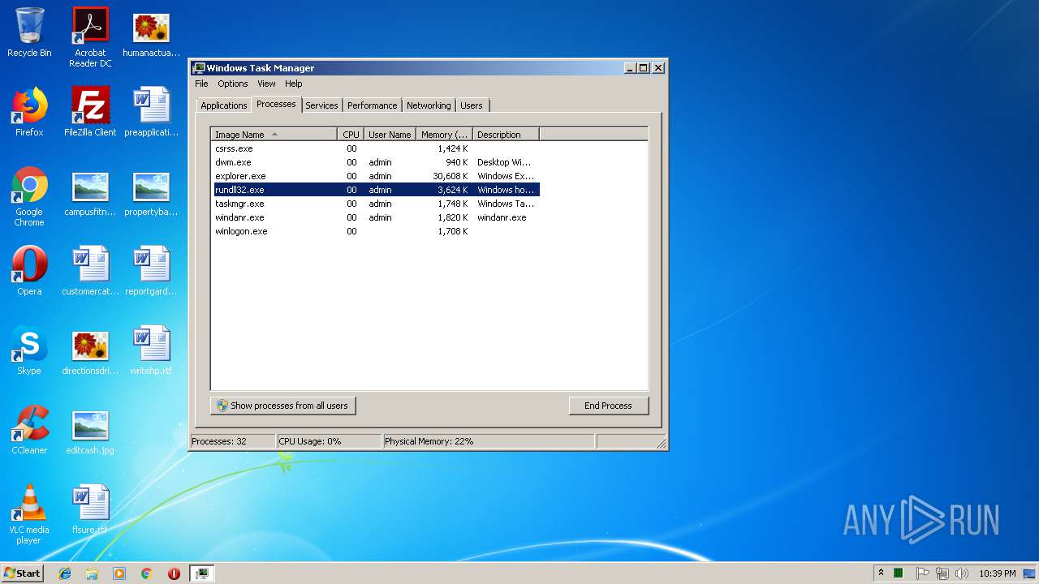The image size is (1039, 584).
Task: Select the reportgard Word document icon
Action: [x=151, y=271]
